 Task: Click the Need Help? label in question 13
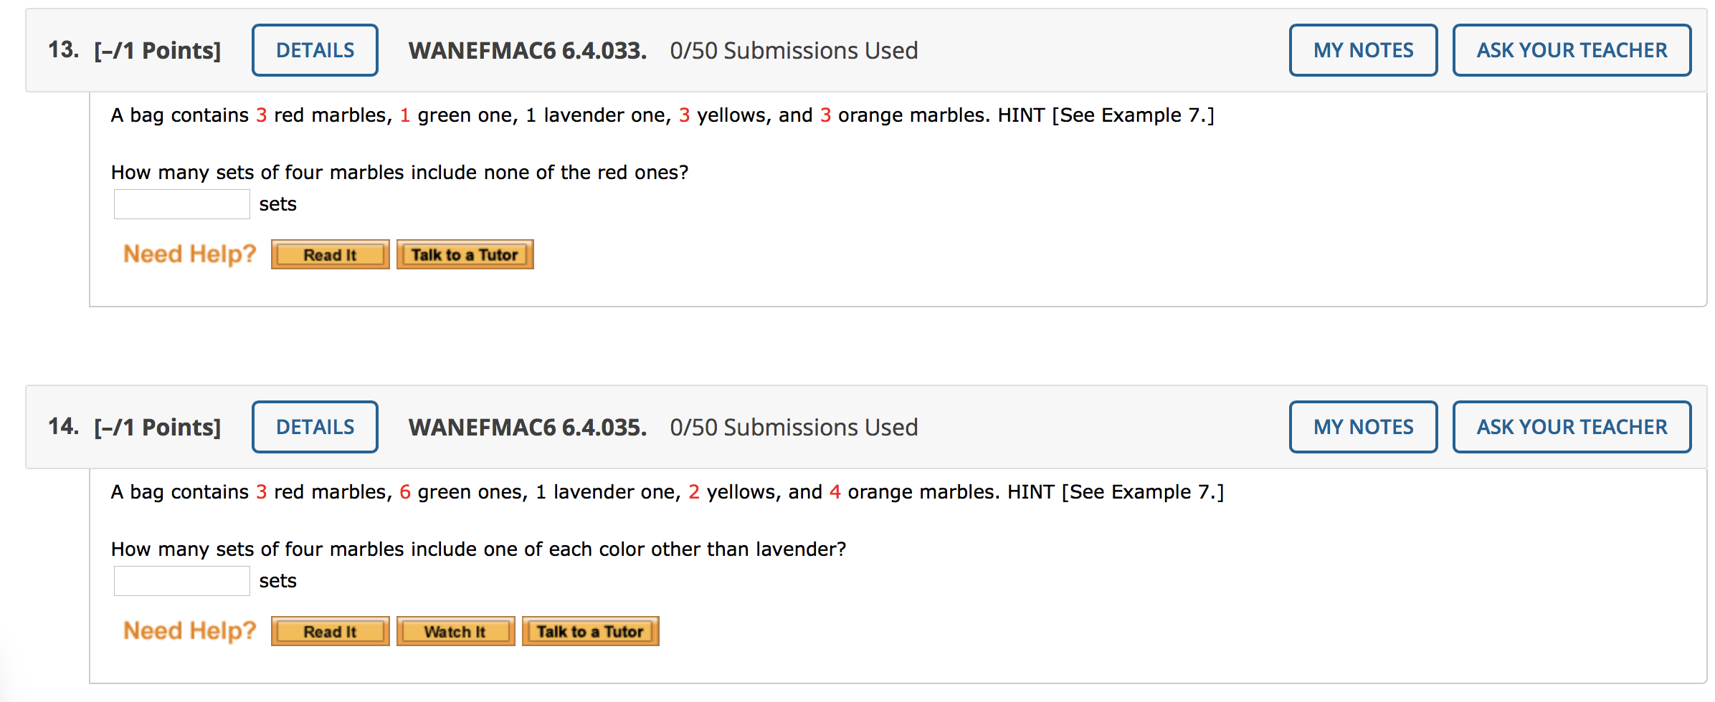[189, 254]
